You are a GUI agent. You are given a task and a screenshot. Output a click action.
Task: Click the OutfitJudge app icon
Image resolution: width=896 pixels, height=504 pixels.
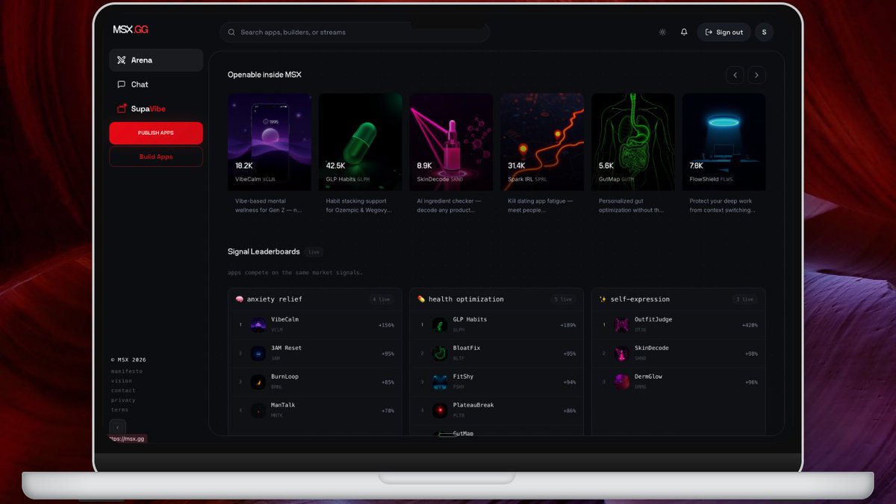622,324
